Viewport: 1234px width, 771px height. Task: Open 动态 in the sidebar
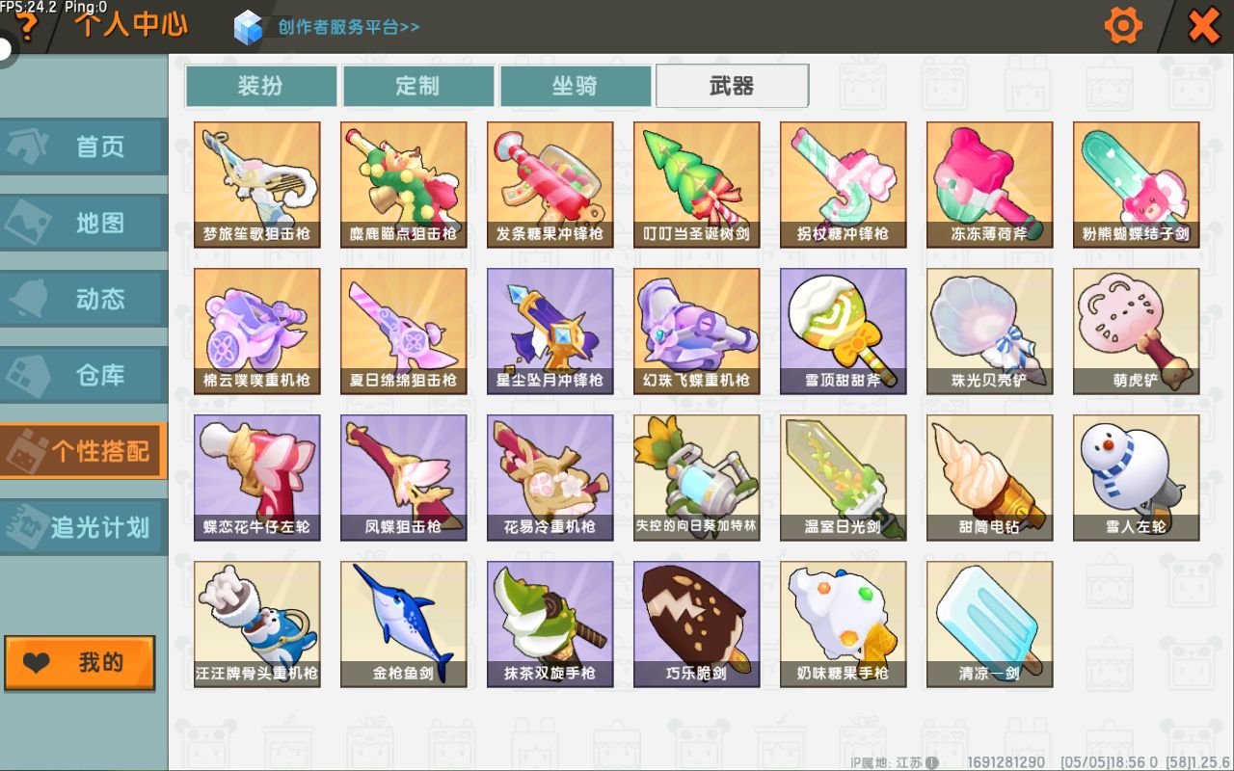coord(83,299)
